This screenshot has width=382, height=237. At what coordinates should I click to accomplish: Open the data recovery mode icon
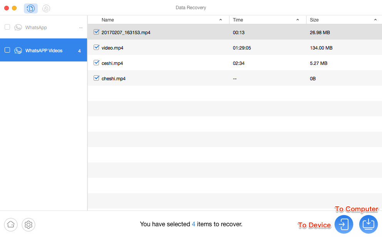pos(31,8)
